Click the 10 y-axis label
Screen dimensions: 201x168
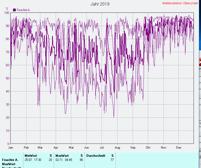(x=7, y=131)
